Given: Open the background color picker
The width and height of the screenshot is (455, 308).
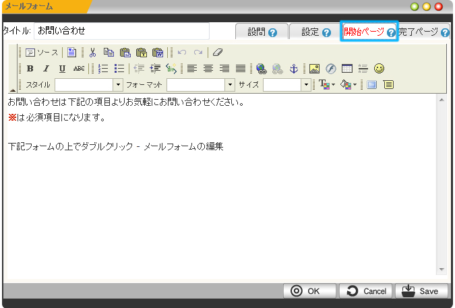Looking at the screenshot, I should point(348,85).
